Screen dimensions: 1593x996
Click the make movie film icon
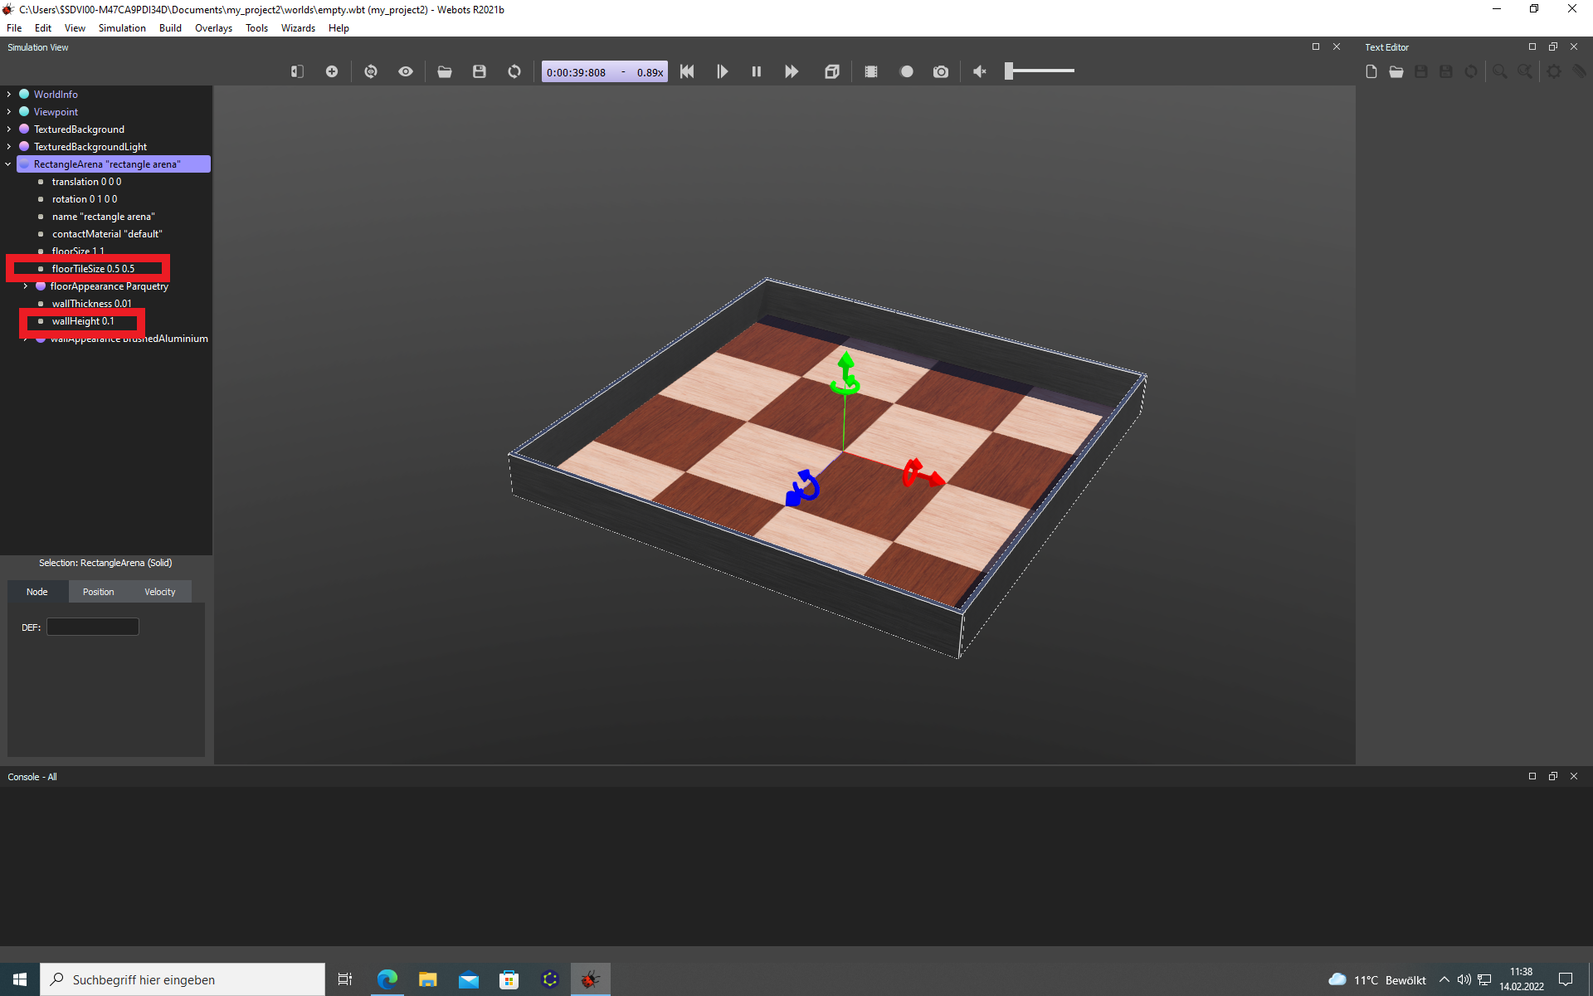pos(871,71)
